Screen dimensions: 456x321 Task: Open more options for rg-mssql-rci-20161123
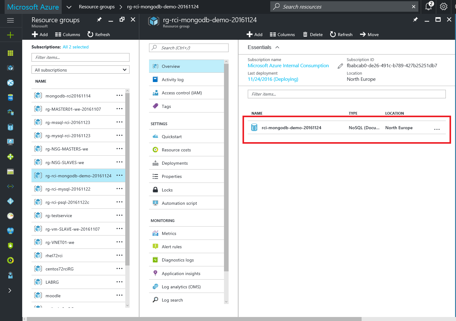pyautogui.click(x=119, y=122)
